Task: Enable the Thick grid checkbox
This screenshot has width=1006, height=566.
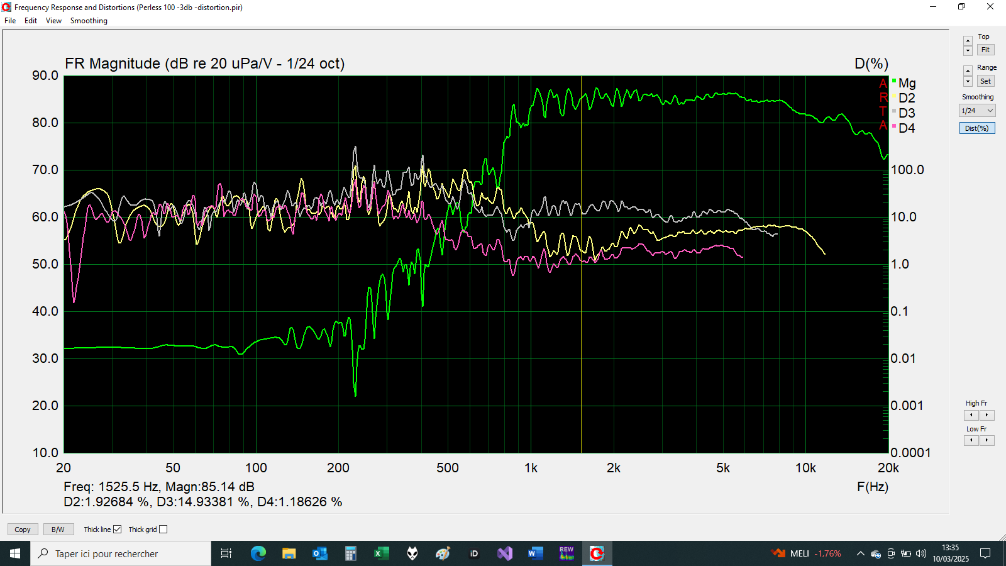Action: click(163, 530)
